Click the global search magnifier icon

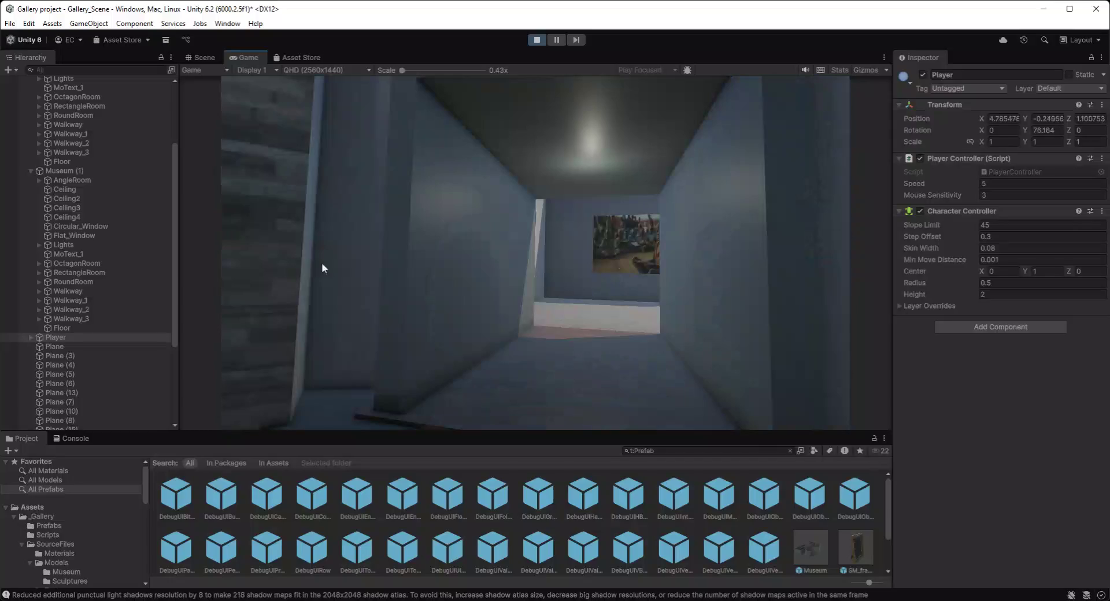tap(1044, 40)
